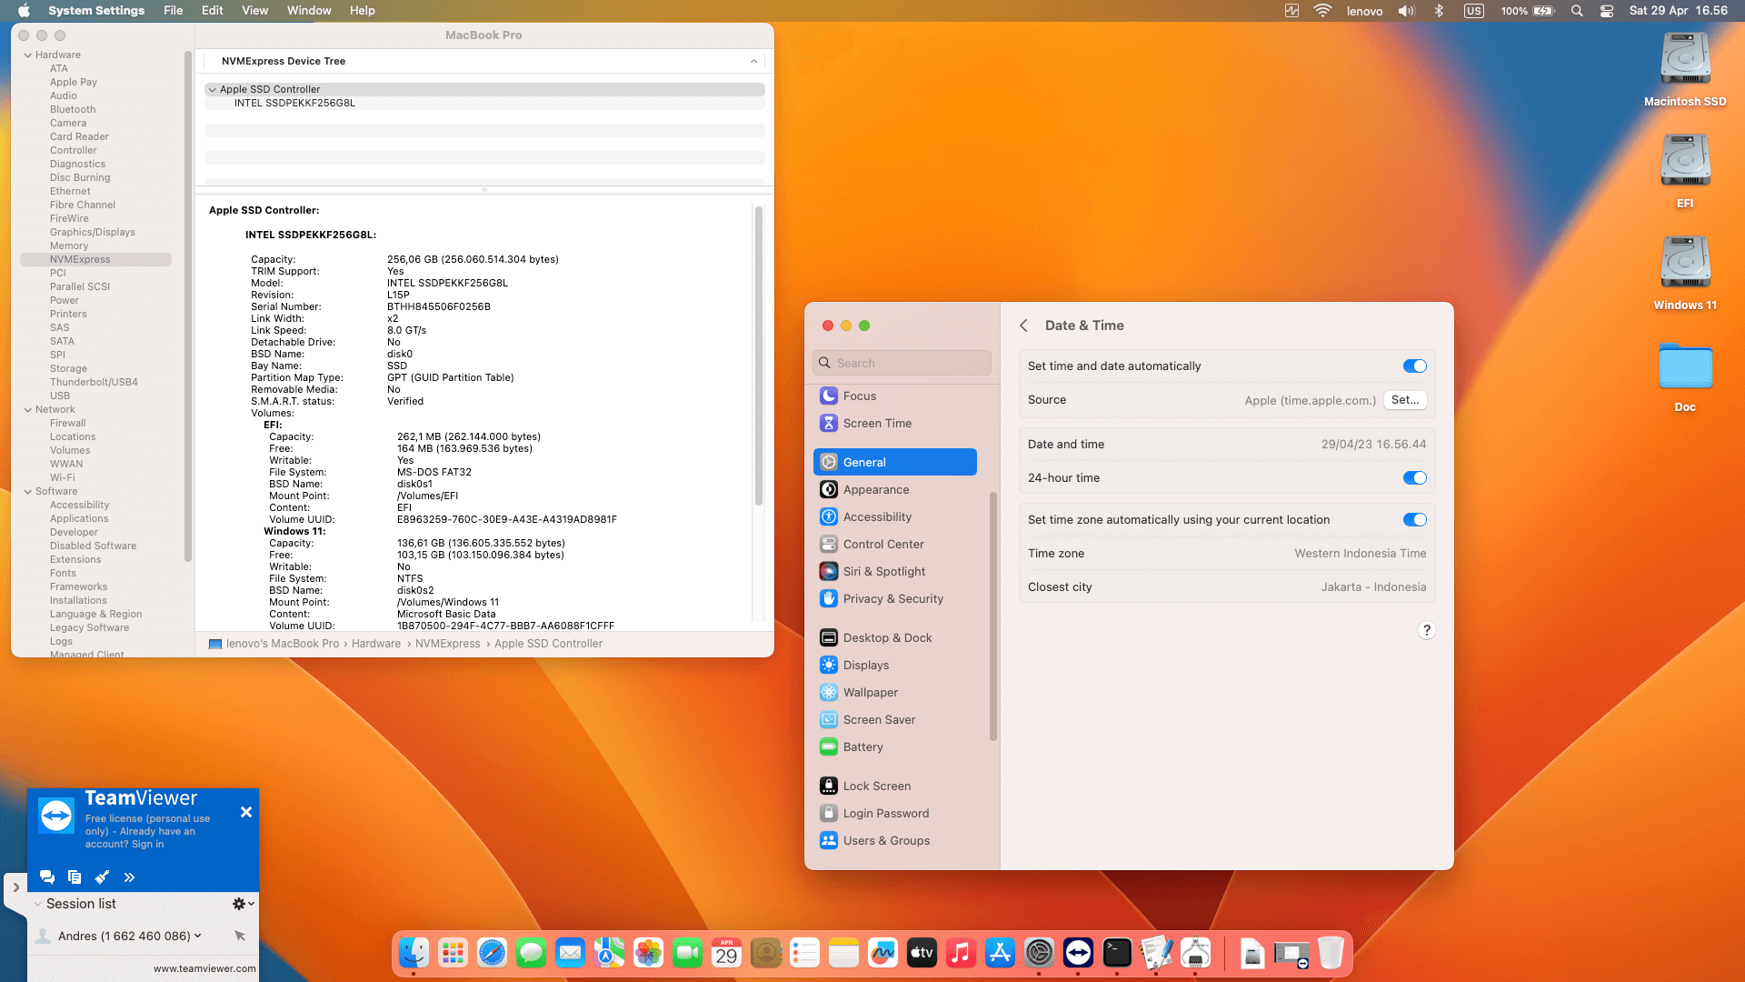Select the EFI drive on the desktop
Screen dimensions: 1745x982
(1685, 172)
